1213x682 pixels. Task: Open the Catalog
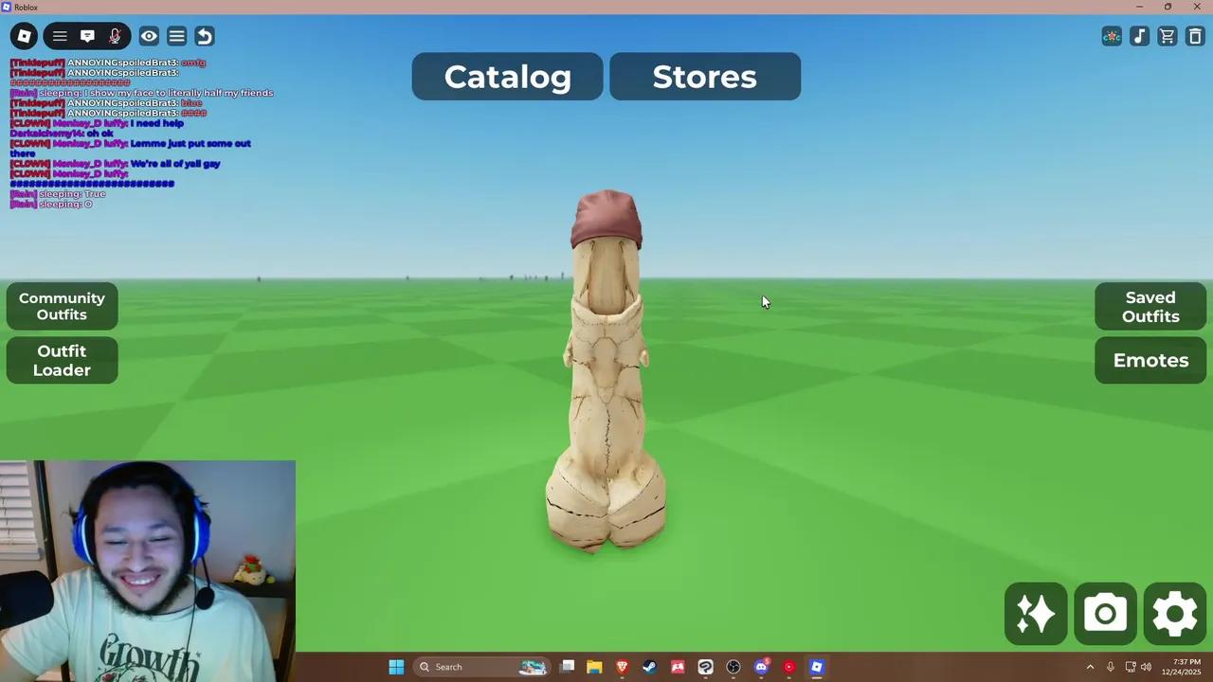click(x=507, y=76)
